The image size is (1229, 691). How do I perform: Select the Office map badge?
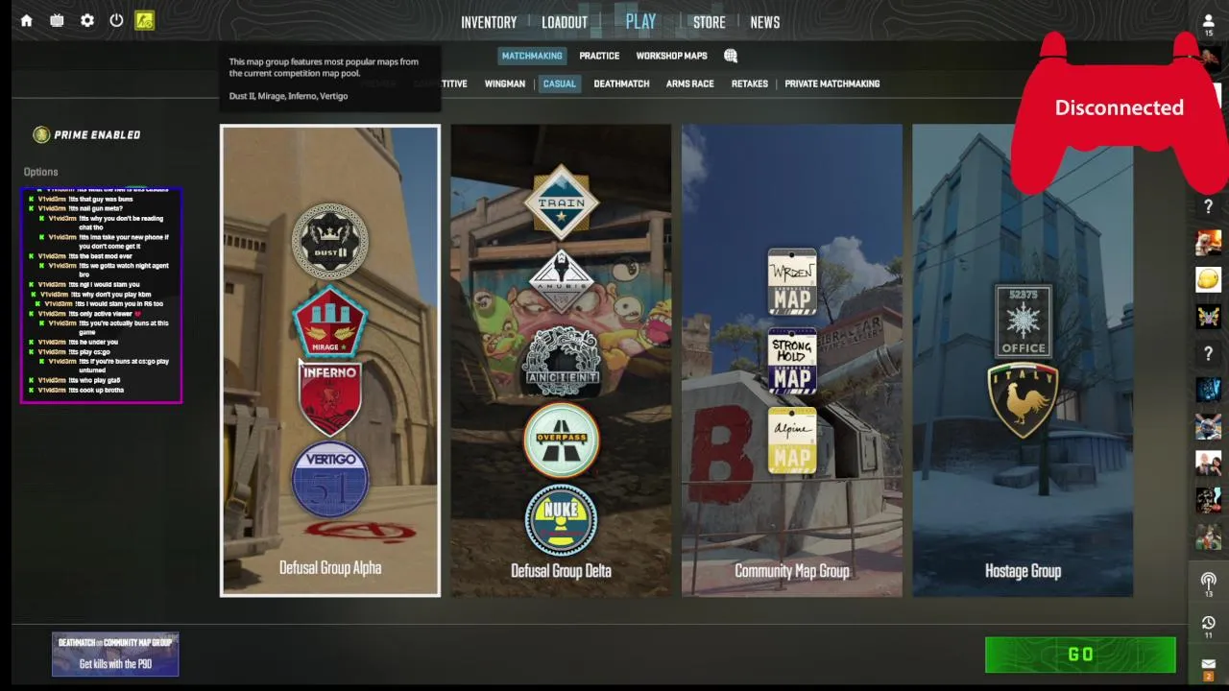pos(1023,321)
